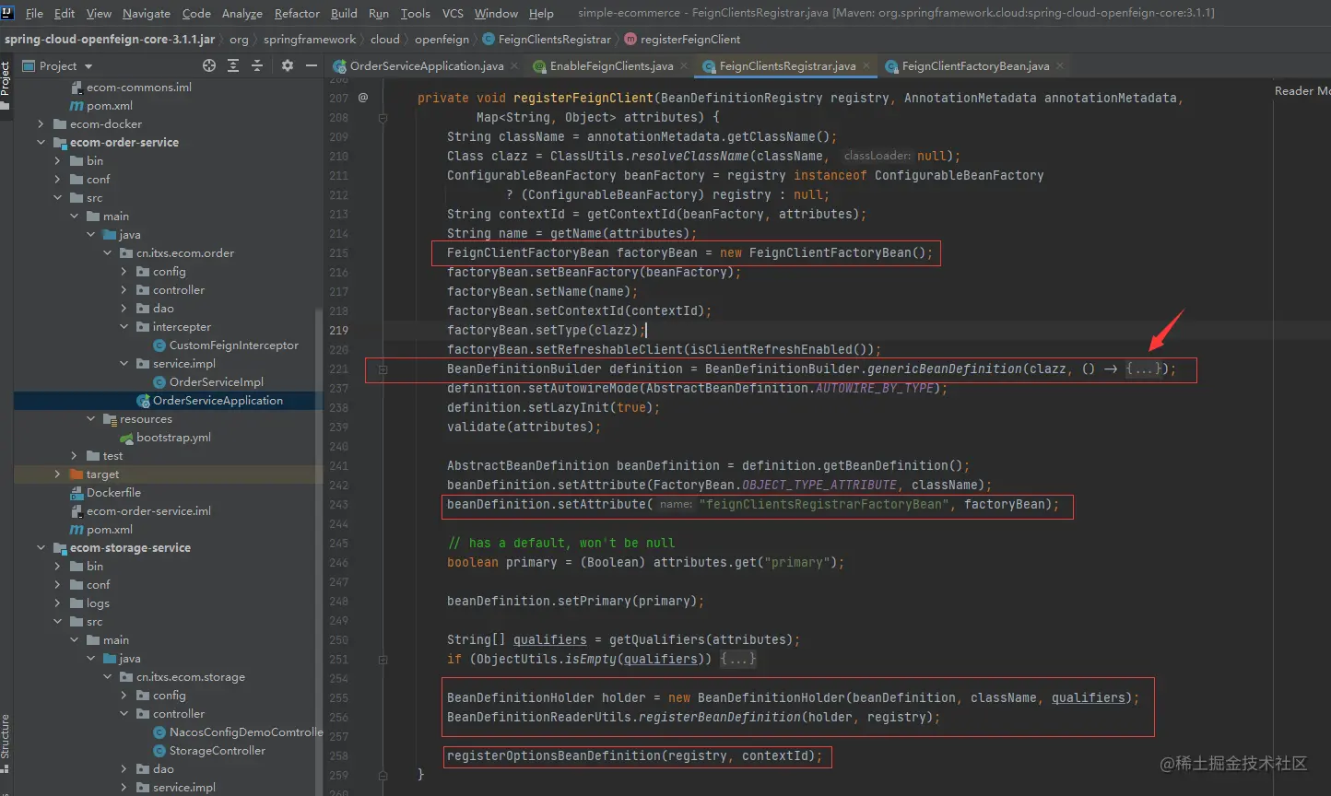This screenshot has width=1331, height=796.
Task: Expand the ecom-docker folder
Action: coord(41,124)
